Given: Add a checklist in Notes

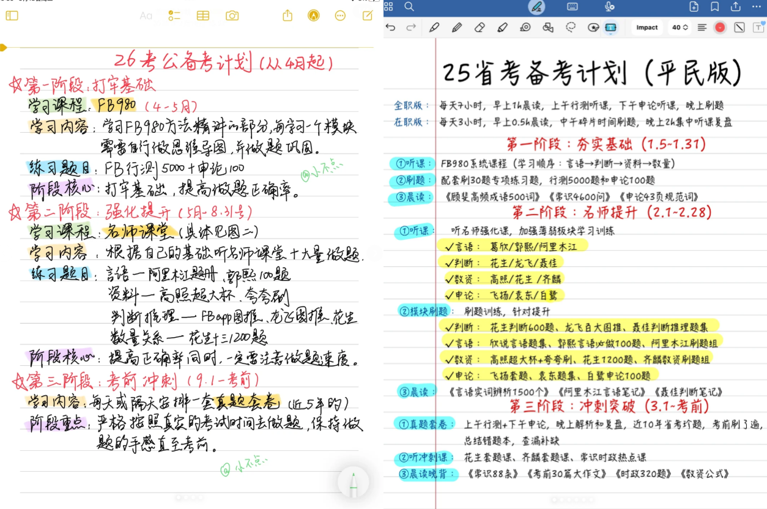Looking at the screenshot, I should pyautogui.click(x=174, y=16).
